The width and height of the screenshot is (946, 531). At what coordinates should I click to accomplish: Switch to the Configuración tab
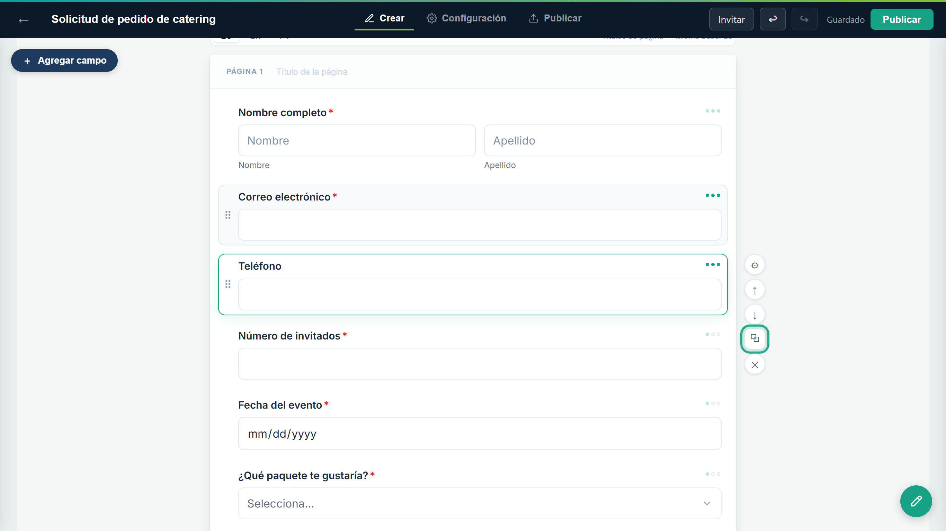coord(466,18)
